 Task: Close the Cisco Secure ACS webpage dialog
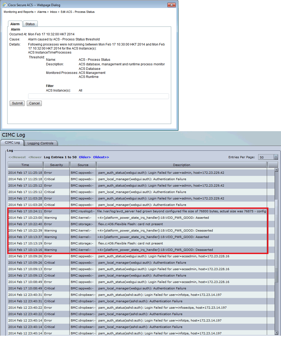click(x=171, y=5)
